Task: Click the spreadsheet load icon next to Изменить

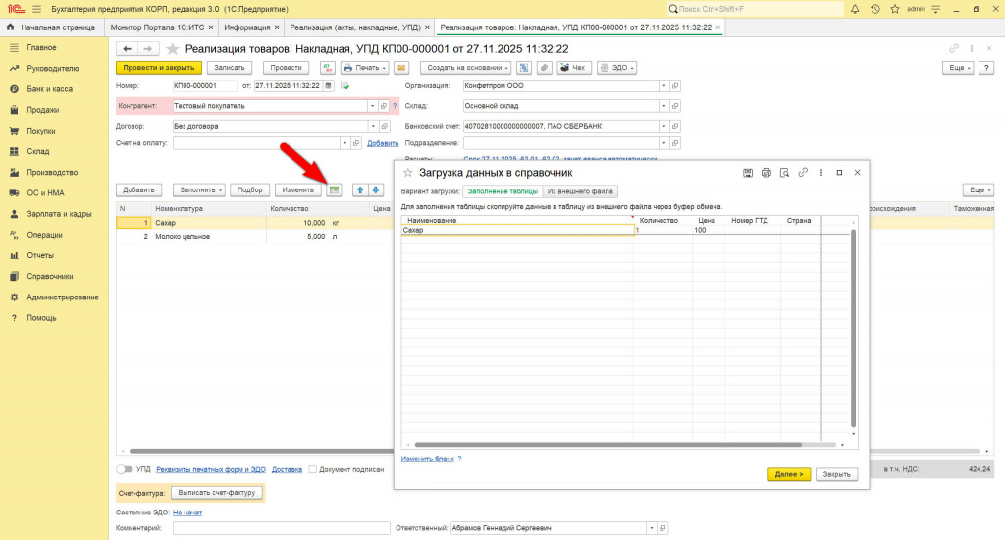Action: 334,189
